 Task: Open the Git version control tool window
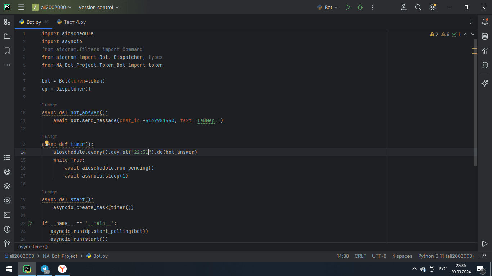pyautogui.click(x=7, y=244)
